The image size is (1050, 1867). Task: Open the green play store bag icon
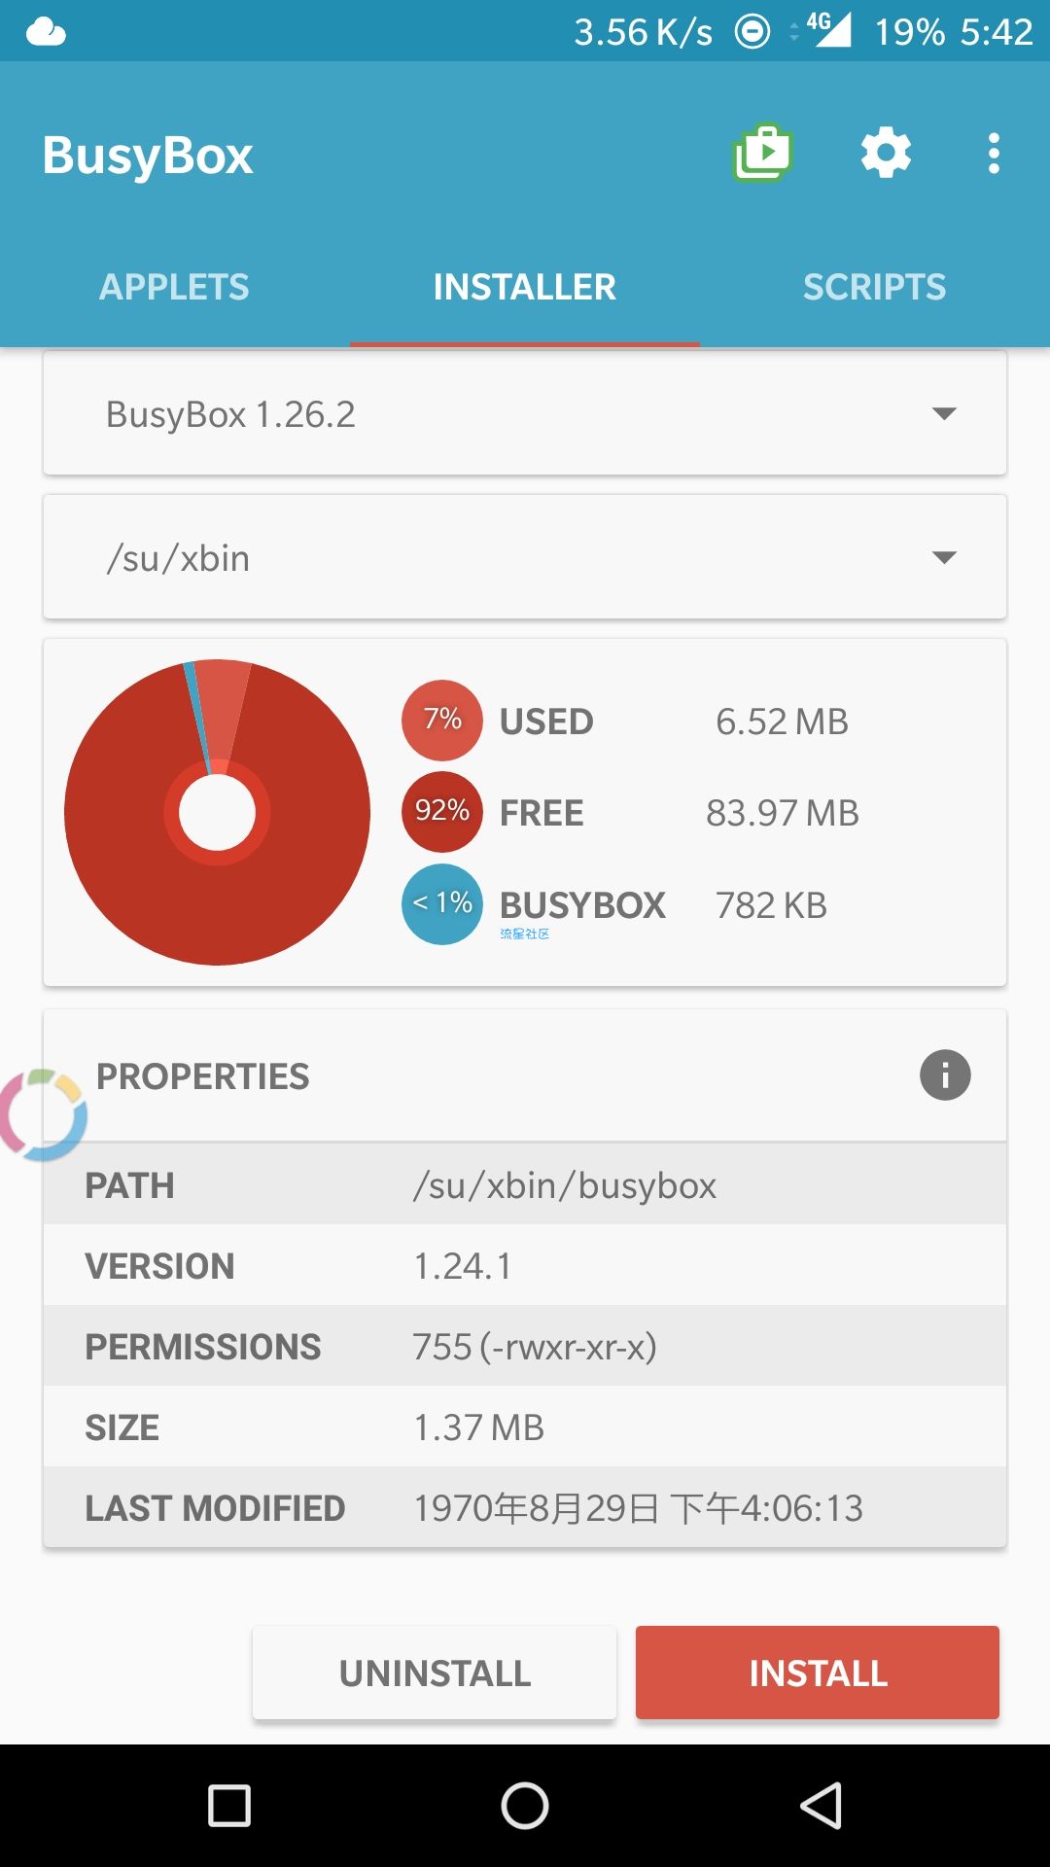pyautogui.click(x=763, y=154)
